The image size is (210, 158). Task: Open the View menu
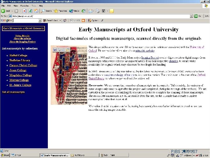(16, 6)
